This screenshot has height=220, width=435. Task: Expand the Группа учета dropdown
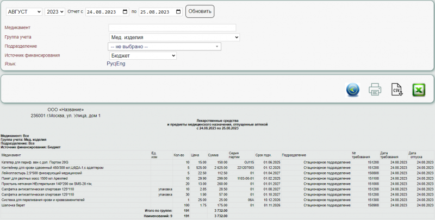click(x=174, y=37)
